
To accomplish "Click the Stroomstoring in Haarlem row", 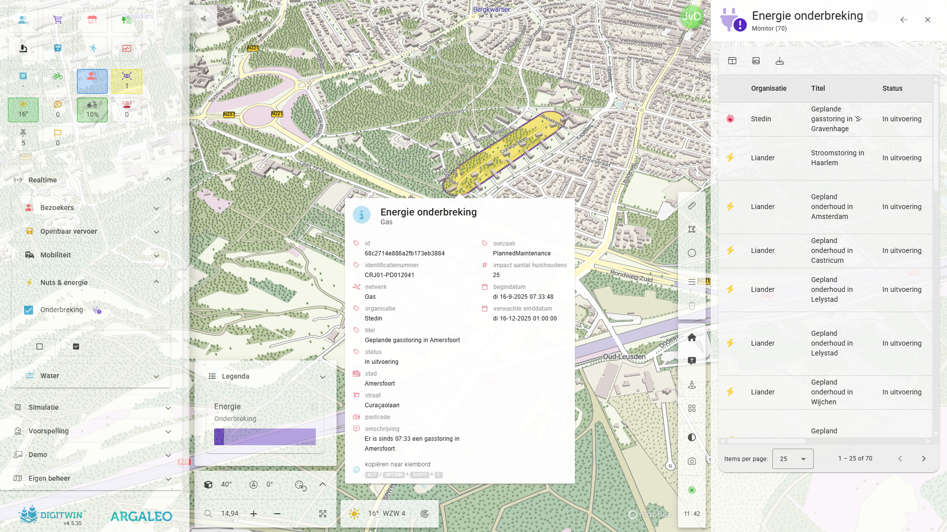I will pos(825,158).
